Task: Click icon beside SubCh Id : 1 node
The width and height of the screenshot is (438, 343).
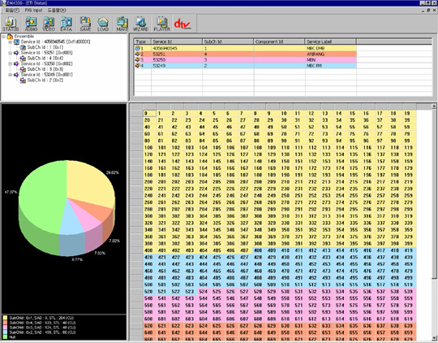Action: pyautogui.click(x=24, y=47)
